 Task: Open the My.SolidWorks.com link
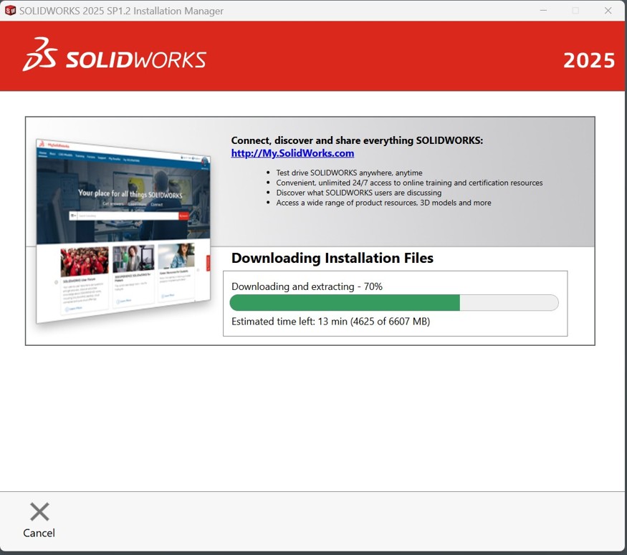click(292, 153)
